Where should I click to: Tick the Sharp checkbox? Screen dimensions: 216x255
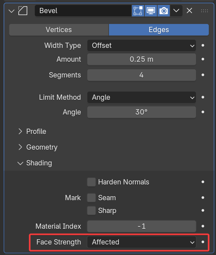92,210
